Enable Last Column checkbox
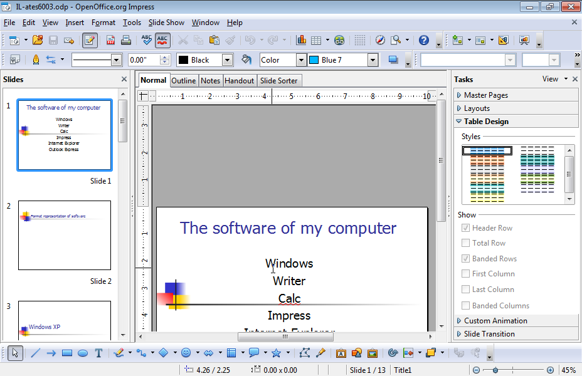This screenshot has width=582, height=376. pyautogui.click(x=465, y=290)
